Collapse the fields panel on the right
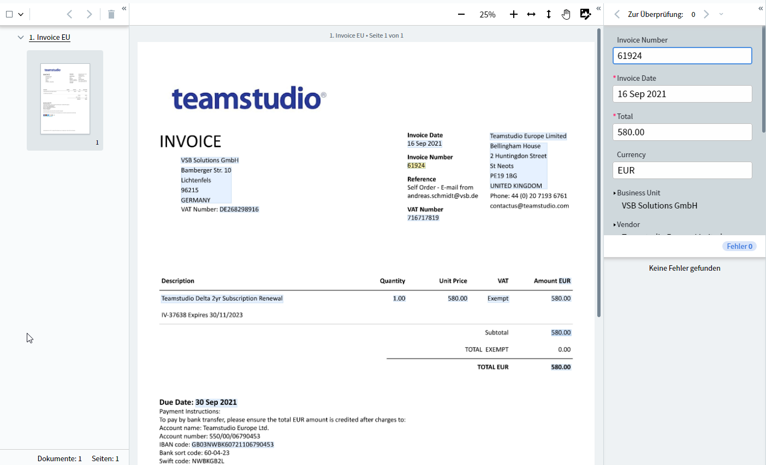766x465 pixels. click(761, 8)
